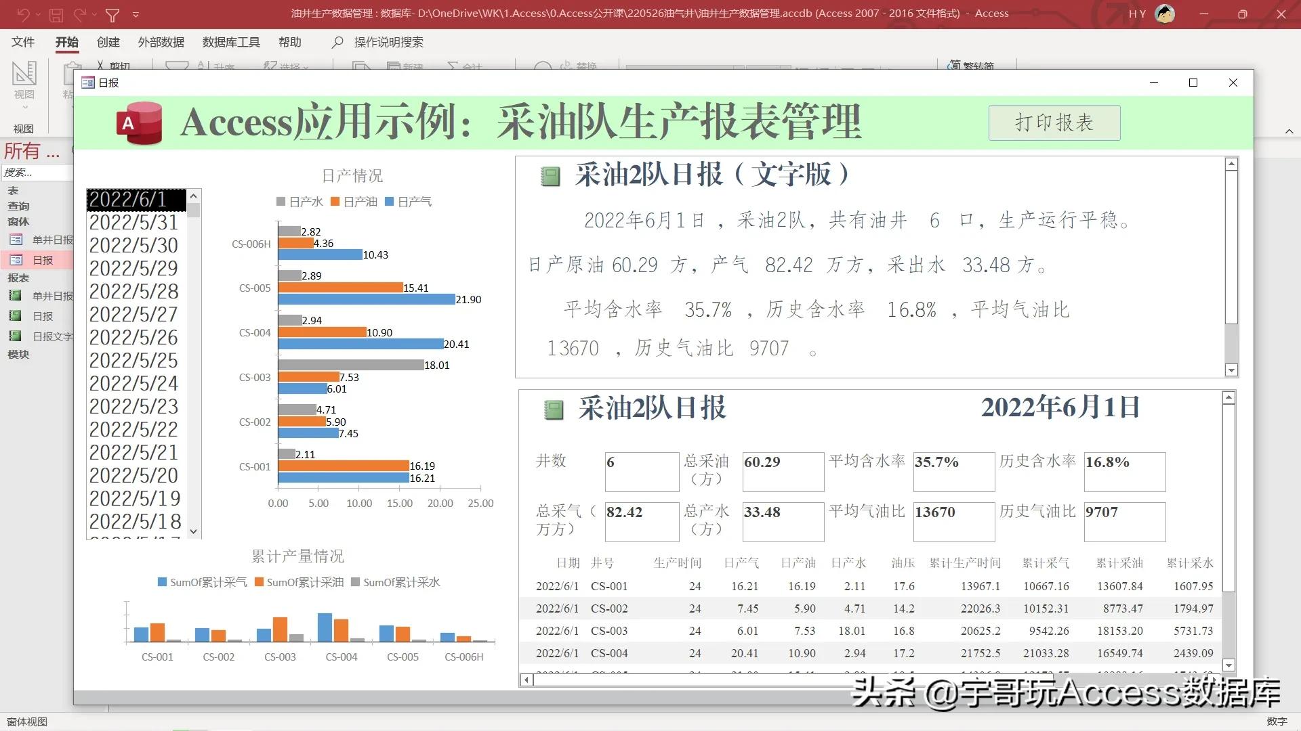
Task: Switch to the 创建 ribbon tab
Action: coord(108,42)
